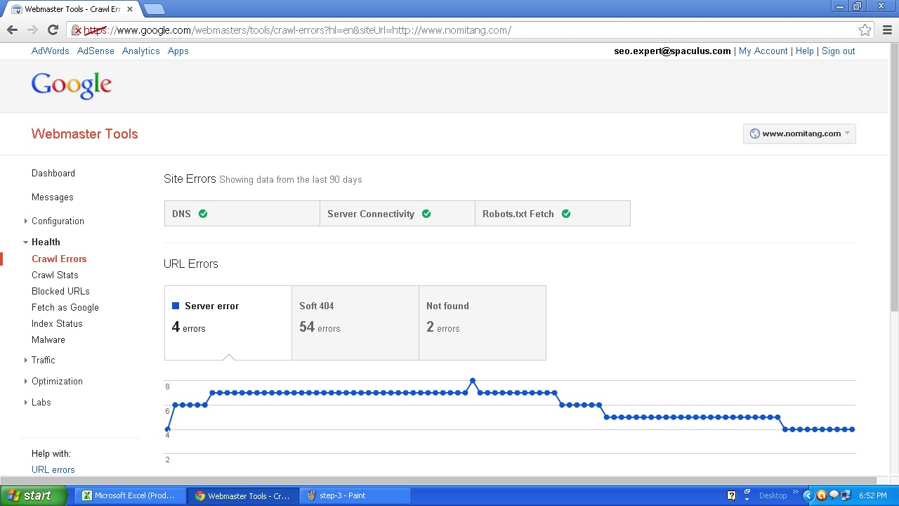Click the first data point on graph
The image size is (899, 506).
167,429
